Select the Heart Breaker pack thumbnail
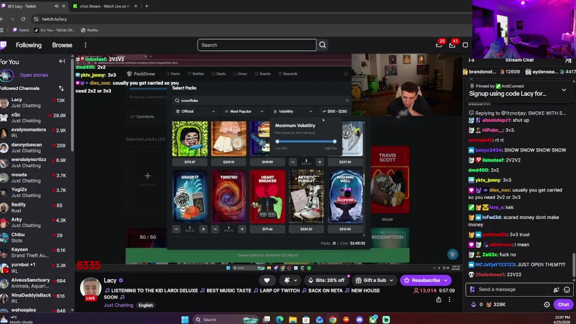The height and width of the screenshot is (324, 576). tap(267, 197)
